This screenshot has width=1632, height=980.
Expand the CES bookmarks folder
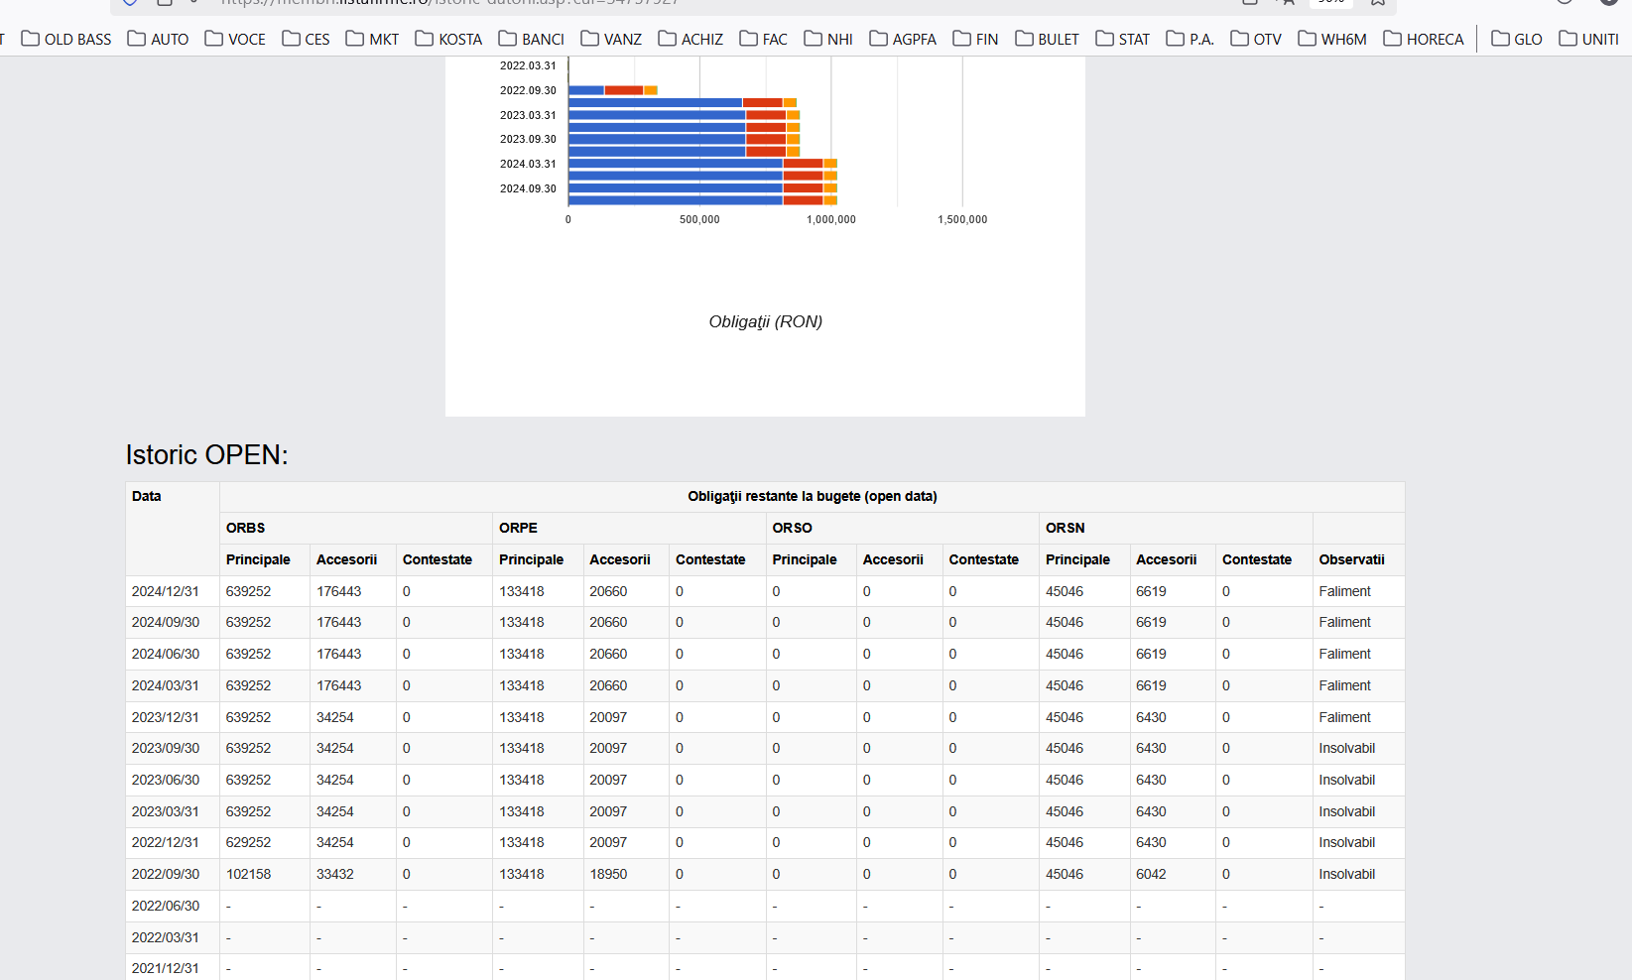pyautogui.click(x=306, y=39)
